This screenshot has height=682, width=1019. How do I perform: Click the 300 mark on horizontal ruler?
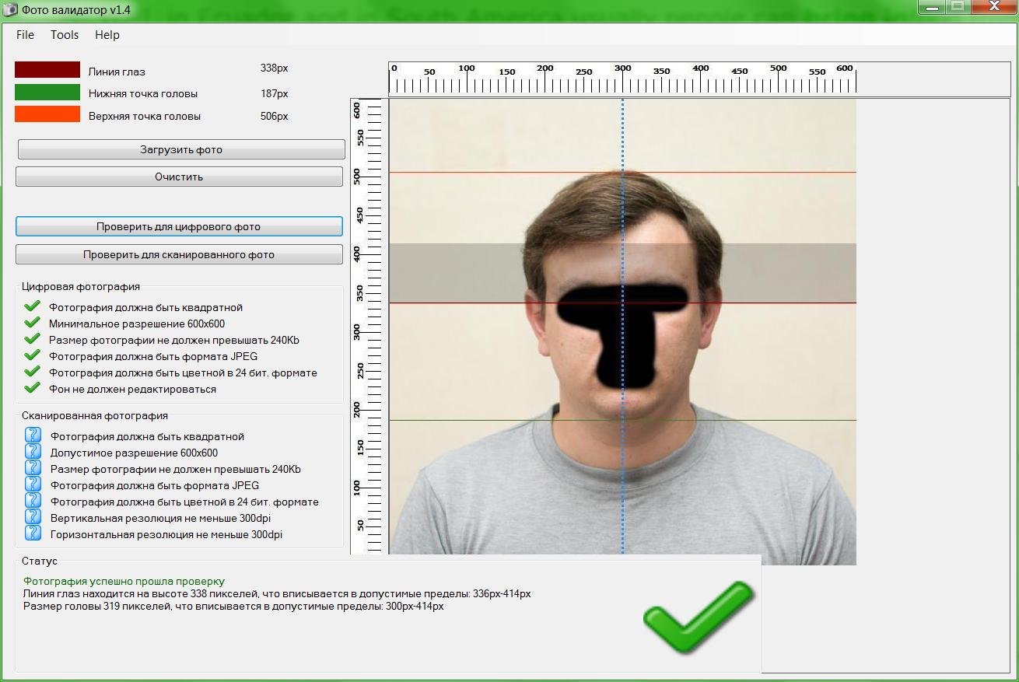tap(622, 68)
